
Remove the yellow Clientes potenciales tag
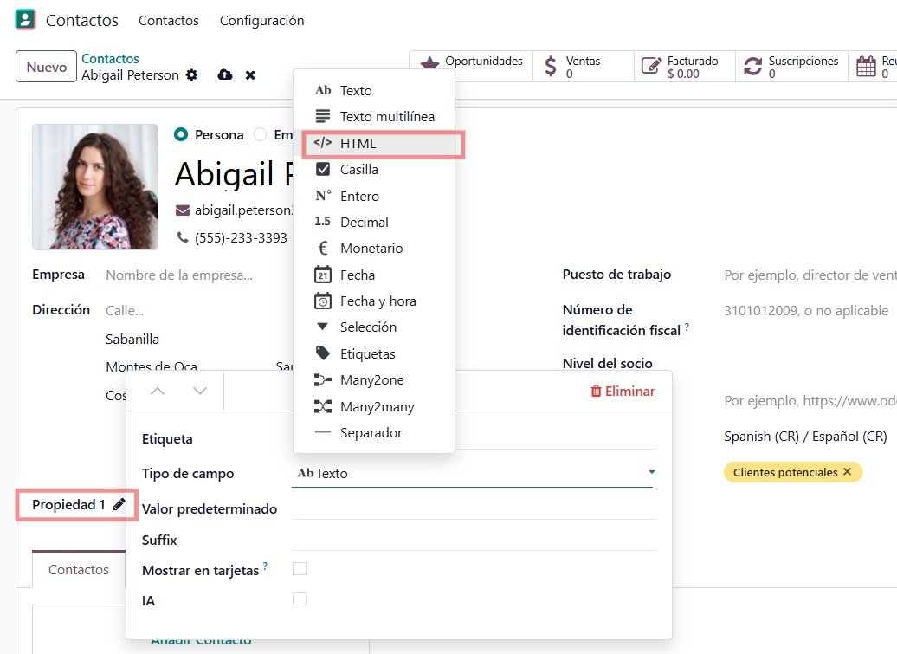point(847,472)
